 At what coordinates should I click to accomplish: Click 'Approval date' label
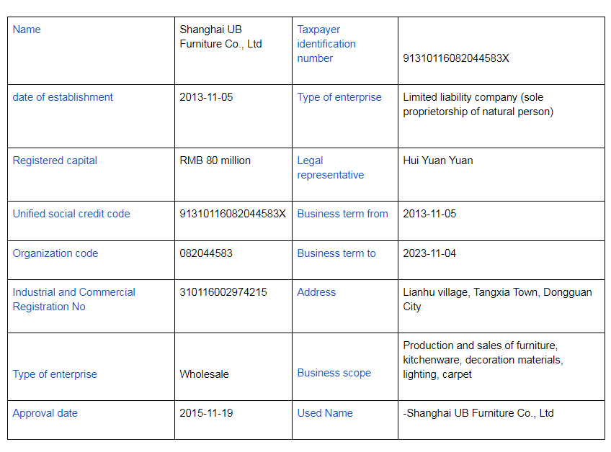[45, 413]
